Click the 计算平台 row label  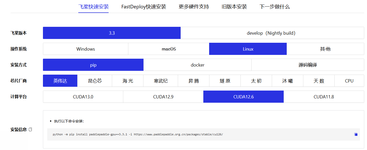click(x=18, y=97)
